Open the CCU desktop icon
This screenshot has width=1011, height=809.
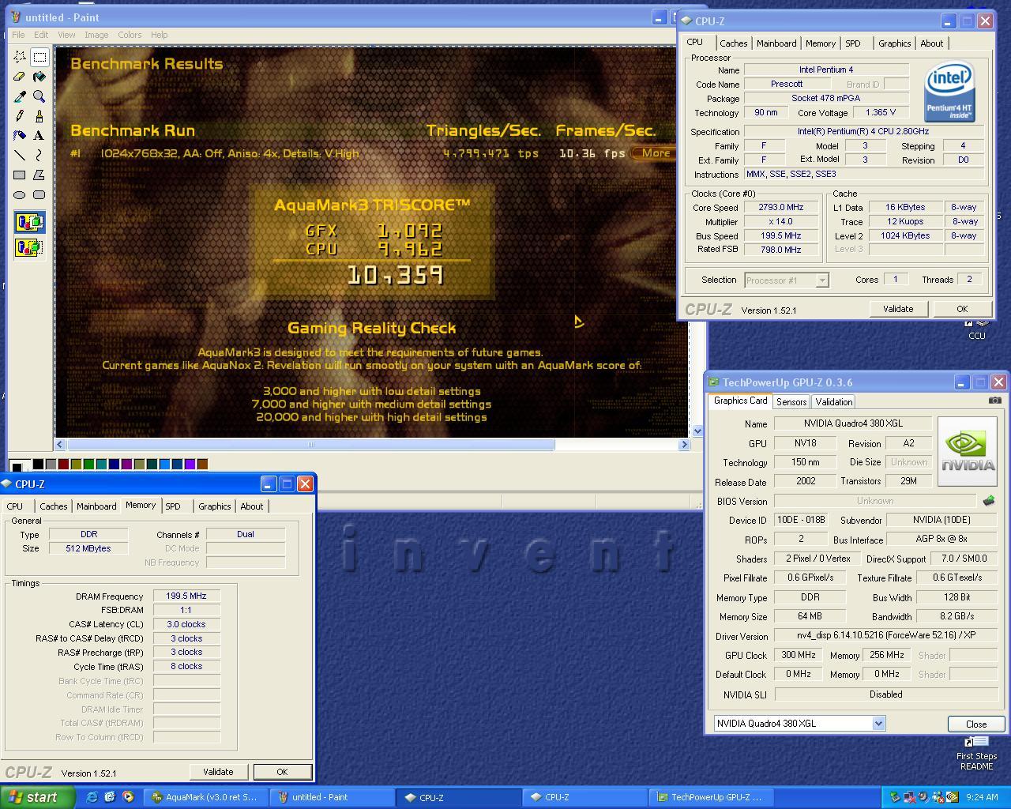tap(977, 329)
